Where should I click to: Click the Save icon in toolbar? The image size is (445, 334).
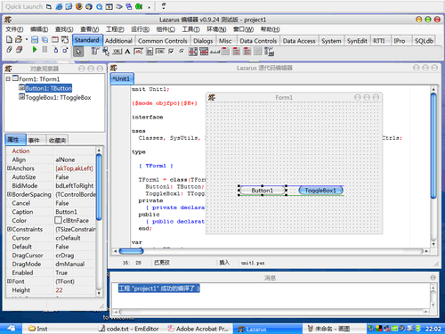point(35,39)
